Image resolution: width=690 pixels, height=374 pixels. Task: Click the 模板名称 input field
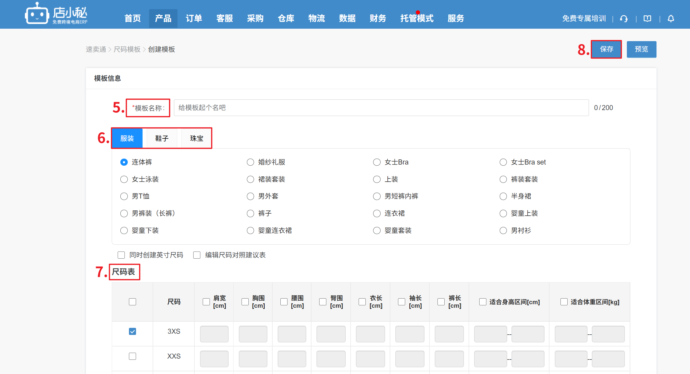381,108
